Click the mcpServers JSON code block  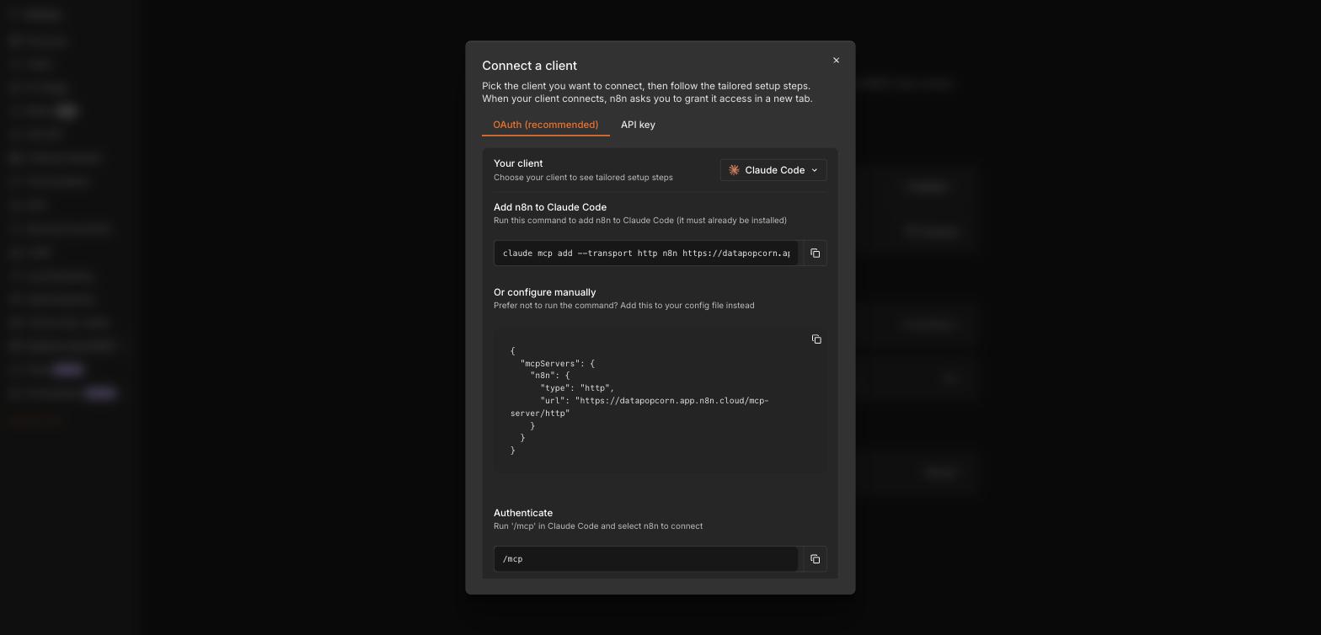(660, 400)
